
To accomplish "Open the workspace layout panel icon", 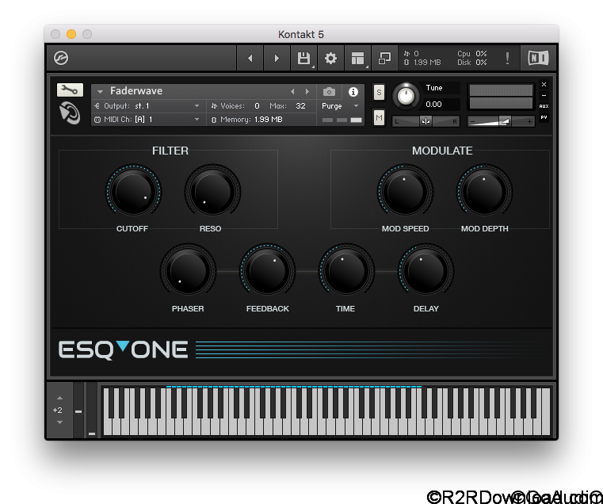I will point(358,58).
